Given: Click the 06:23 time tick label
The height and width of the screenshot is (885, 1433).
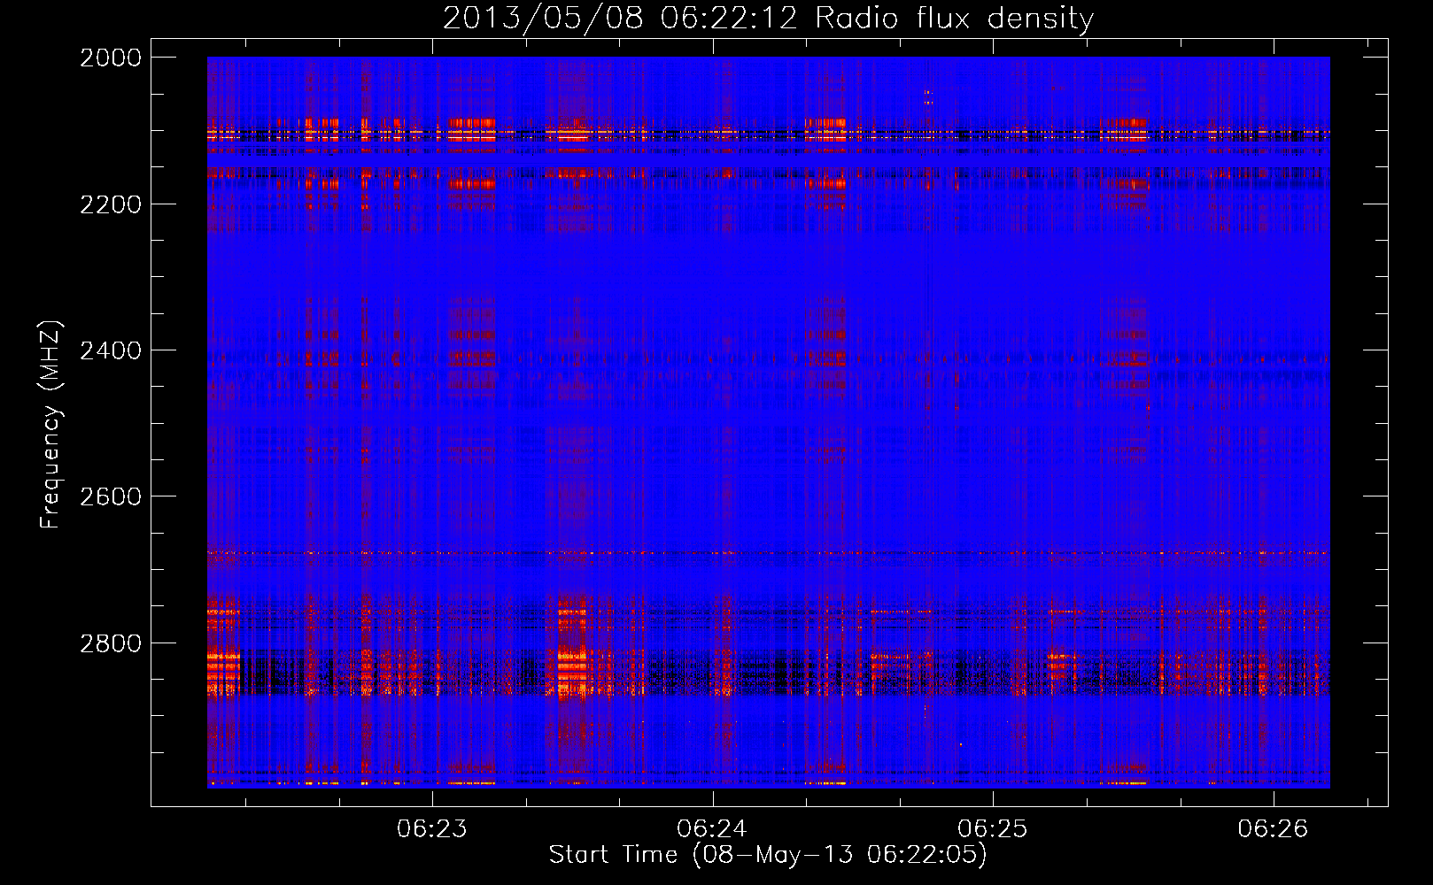Looking at the screenshot, I should 432,829.
